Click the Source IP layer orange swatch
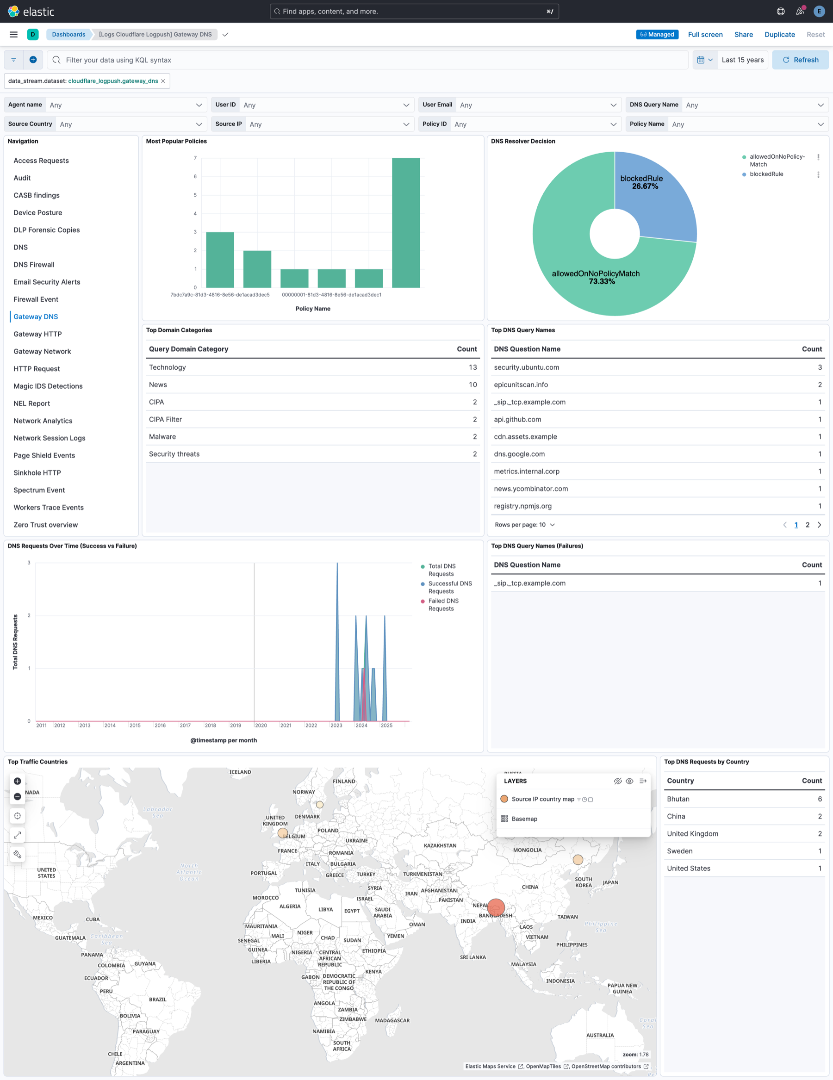This screenshot has width=833, height=1080. (x=504, y=799)
